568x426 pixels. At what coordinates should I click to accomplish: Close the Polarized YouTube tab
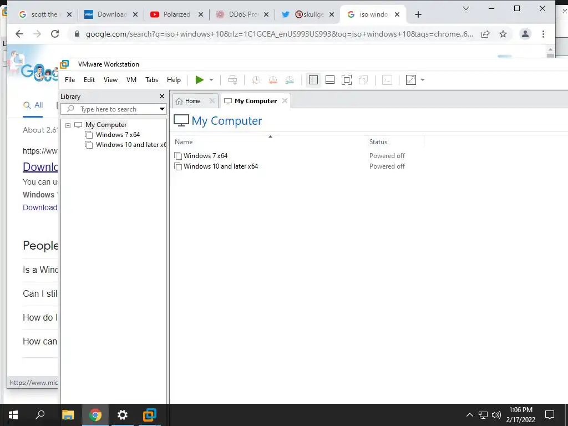201,14
